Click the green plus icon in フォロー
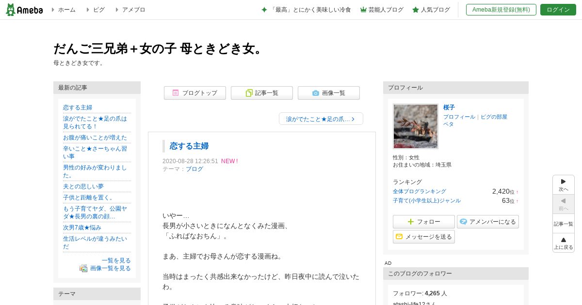Image resolution: width=582 pixels, height=305 pixels. tap(411, 222)
